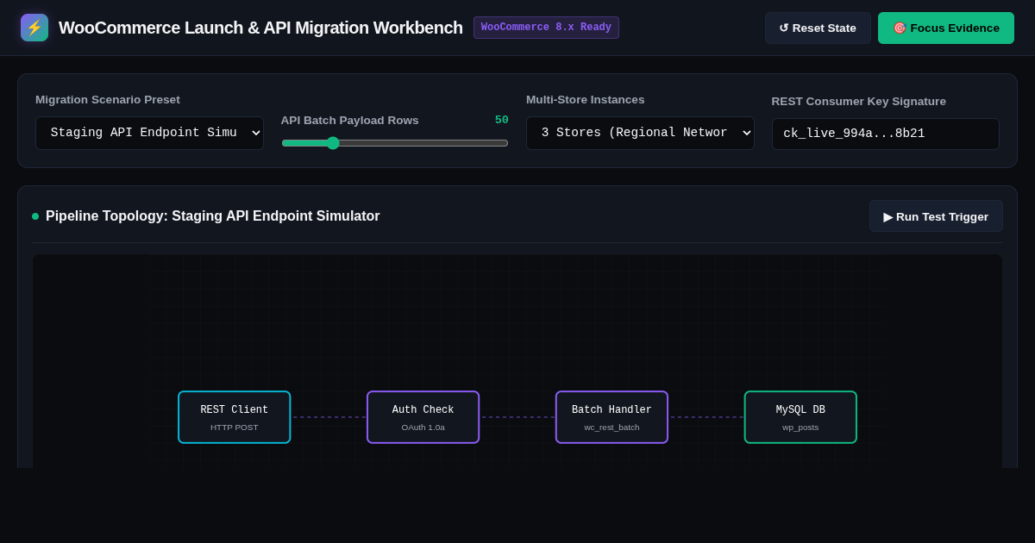Click the payload rows value 50
1035x543 pixels.
point(501,120)
